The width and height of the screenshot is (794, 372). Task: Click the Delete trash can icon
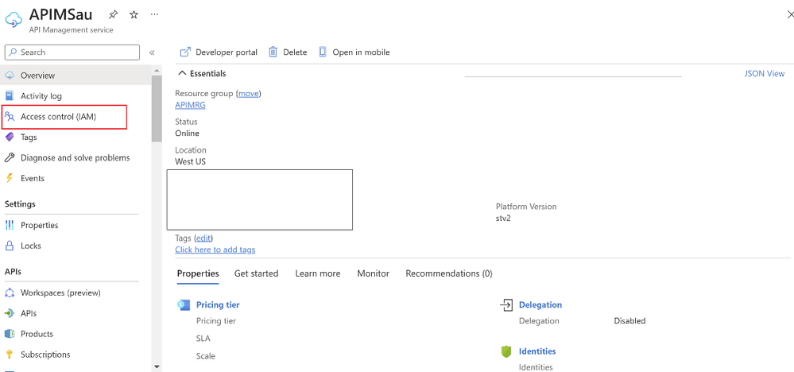[x=273, y=52]
